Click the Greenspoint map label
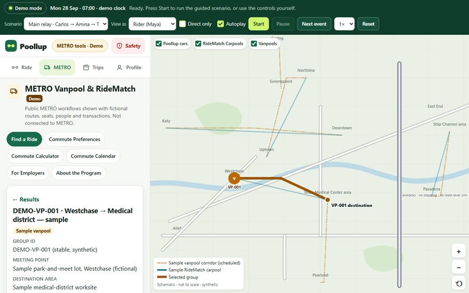 pos(281,81)
